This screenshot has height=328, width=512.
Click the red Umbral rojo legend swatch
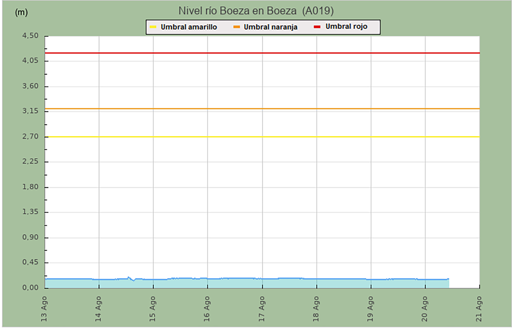tap(317, 27)
